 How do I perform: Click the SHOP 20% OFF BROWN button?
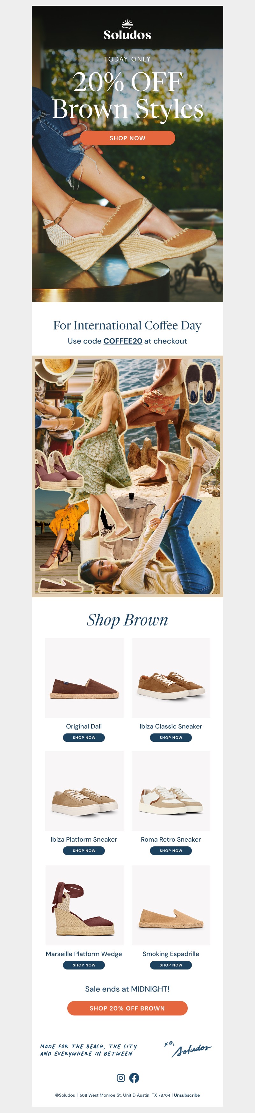tap(127, 1008)
